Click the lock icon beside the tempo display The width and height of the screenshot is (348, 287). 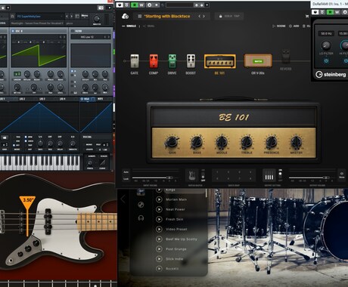(220, 16)
